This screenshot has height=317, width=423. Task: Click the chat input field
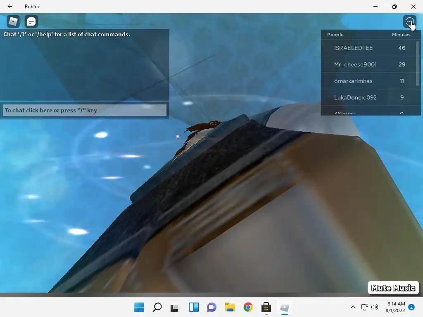point(84,110)
